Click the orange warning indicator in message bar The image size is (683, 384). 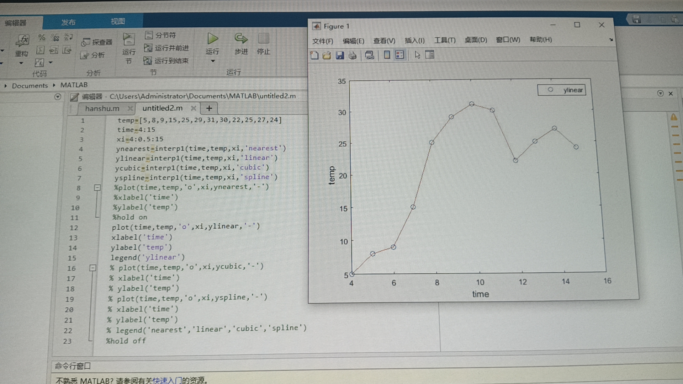(674, 117)
